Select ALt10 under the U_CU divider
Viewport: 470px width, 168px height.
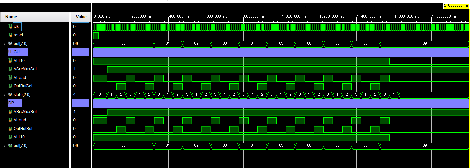[19, 61]
